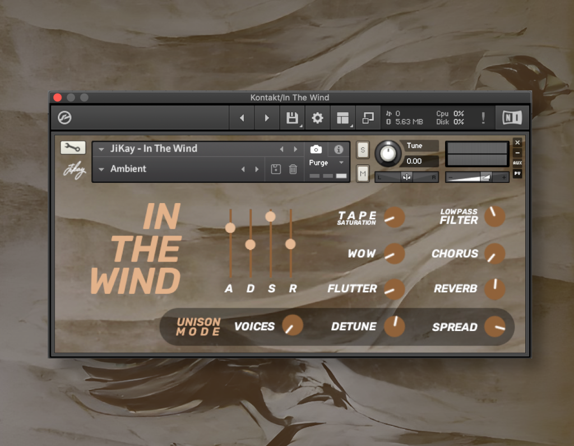Click the memory usage 5.63 MB readout

click(405, 122)
